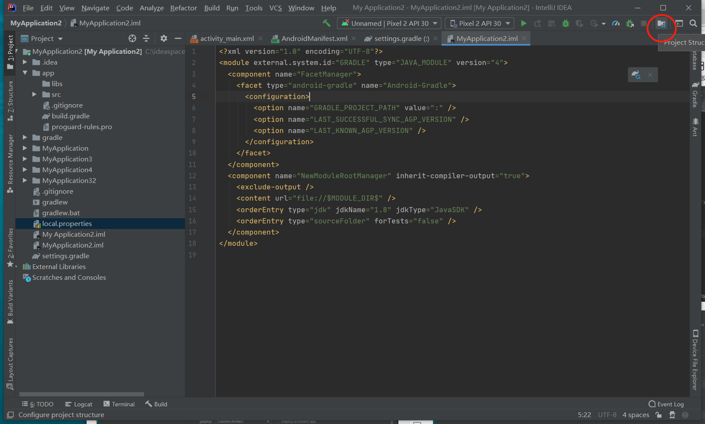Open the Terminal tool window
The height and width of the screenshot is (424, 705).
click(x=119, y=404)
